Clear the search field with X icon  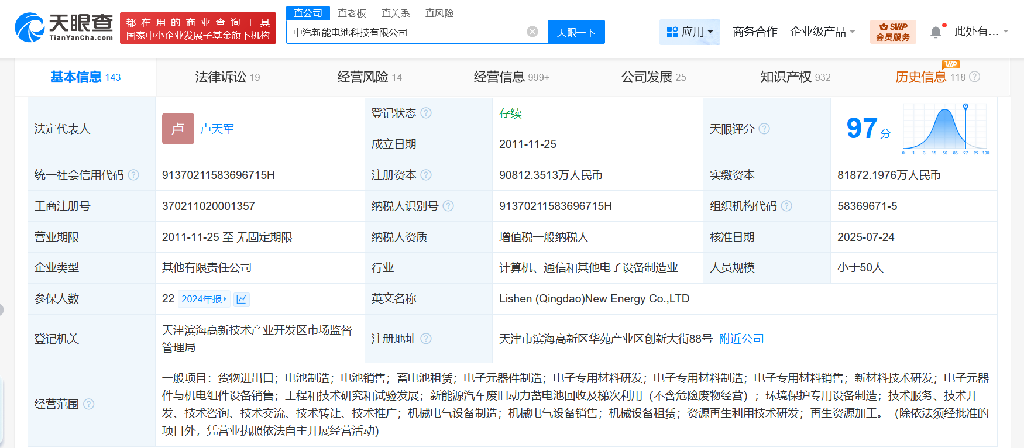[532, 32]
